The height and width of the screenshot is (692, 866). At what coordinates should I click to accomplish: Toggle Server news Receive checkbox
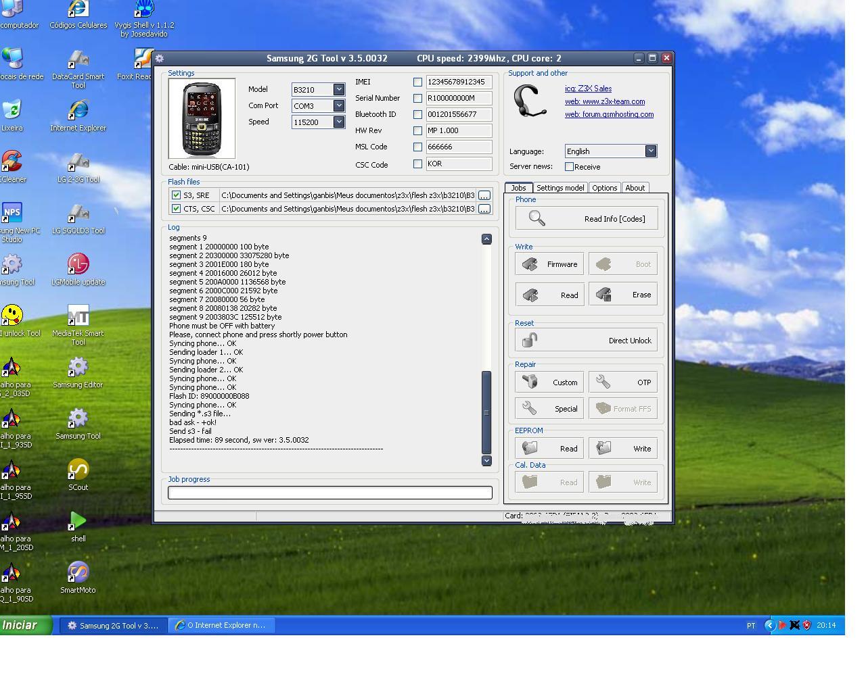point(569,166)
